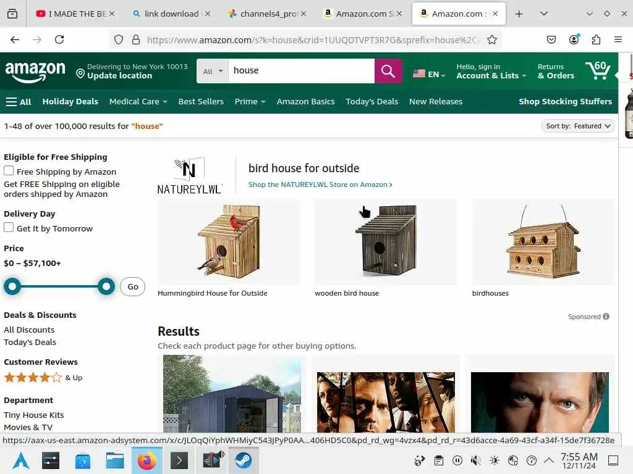Open Hummingbird House for Outside thumbnail

[229, 241]
